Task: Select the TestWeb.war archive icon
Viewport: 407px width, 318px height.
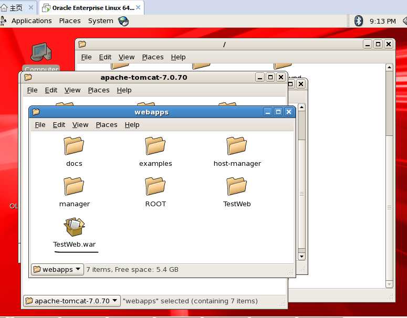Action: 74,227
